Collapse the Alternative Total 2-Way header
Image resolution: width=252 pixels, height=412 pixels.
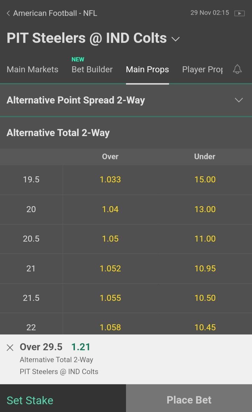[126, 133]
